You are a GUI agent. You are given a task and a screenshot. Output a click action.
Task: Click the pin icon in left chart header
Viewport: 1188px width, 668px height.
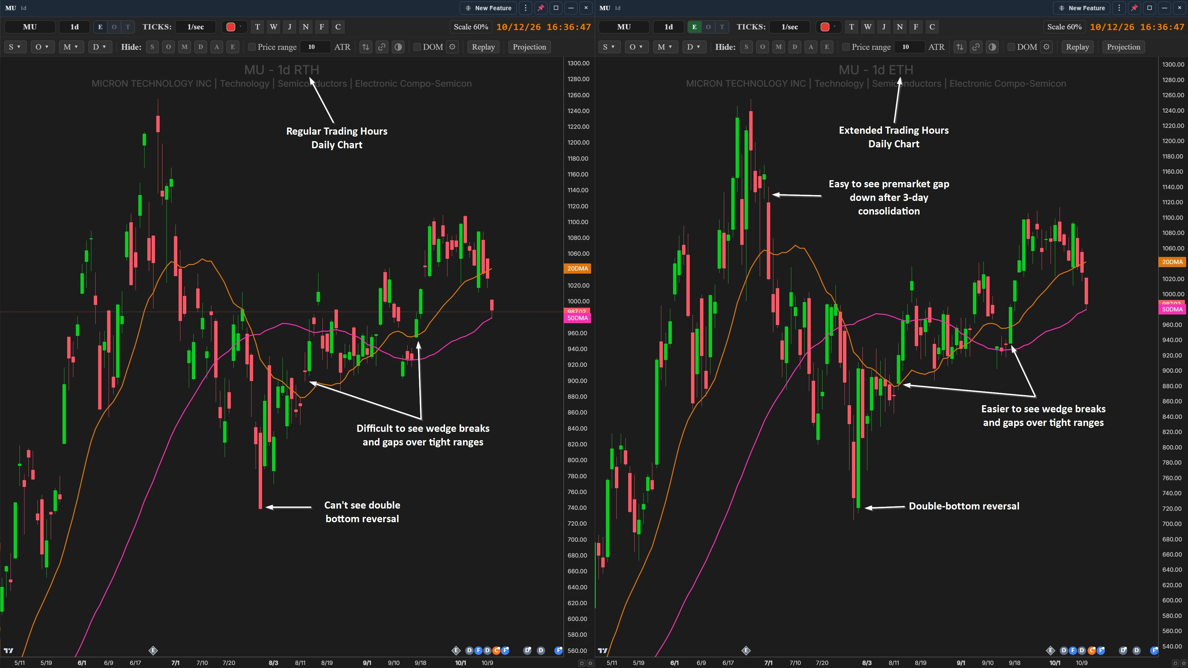[x=541, y=8]
